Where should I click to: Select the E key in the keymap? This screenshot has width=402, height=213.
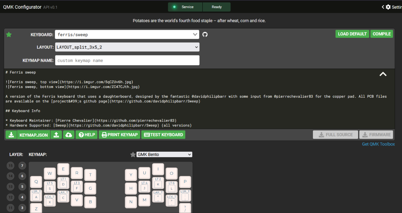63,169
